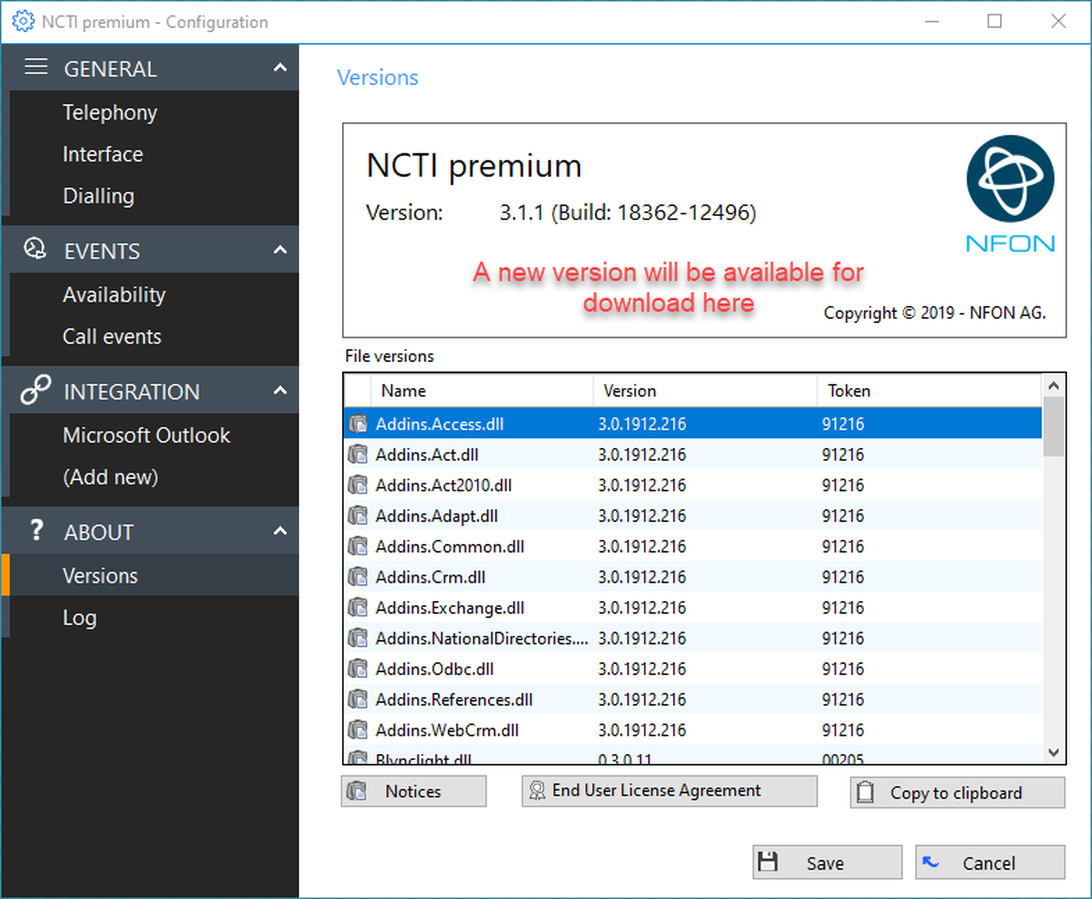The height and width of the screenshot is (899, 1092).
Task: Click the file icon beside Addins.Act.dll
Action: 358,454
